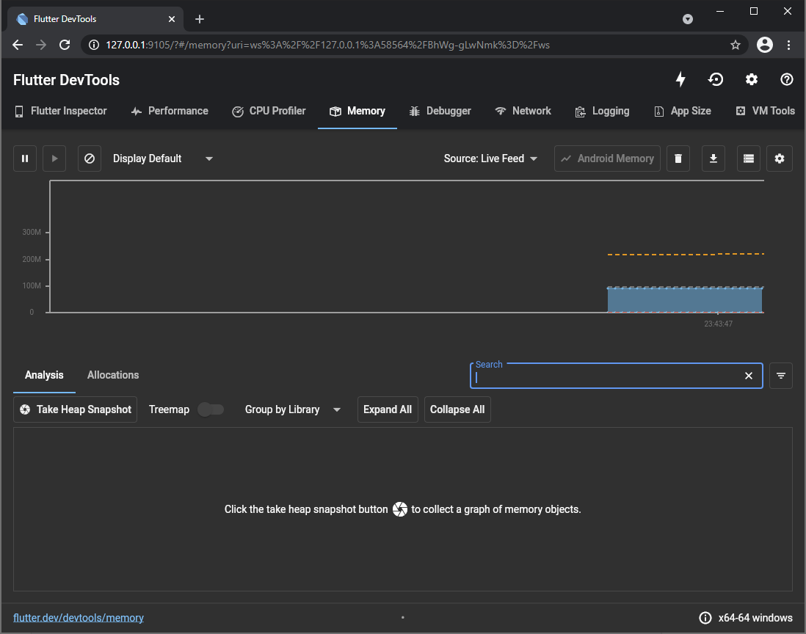Open the filter icon next to Search
This screenshot has width=806, height=634.
pyautogui.click(x=780, y=376)
